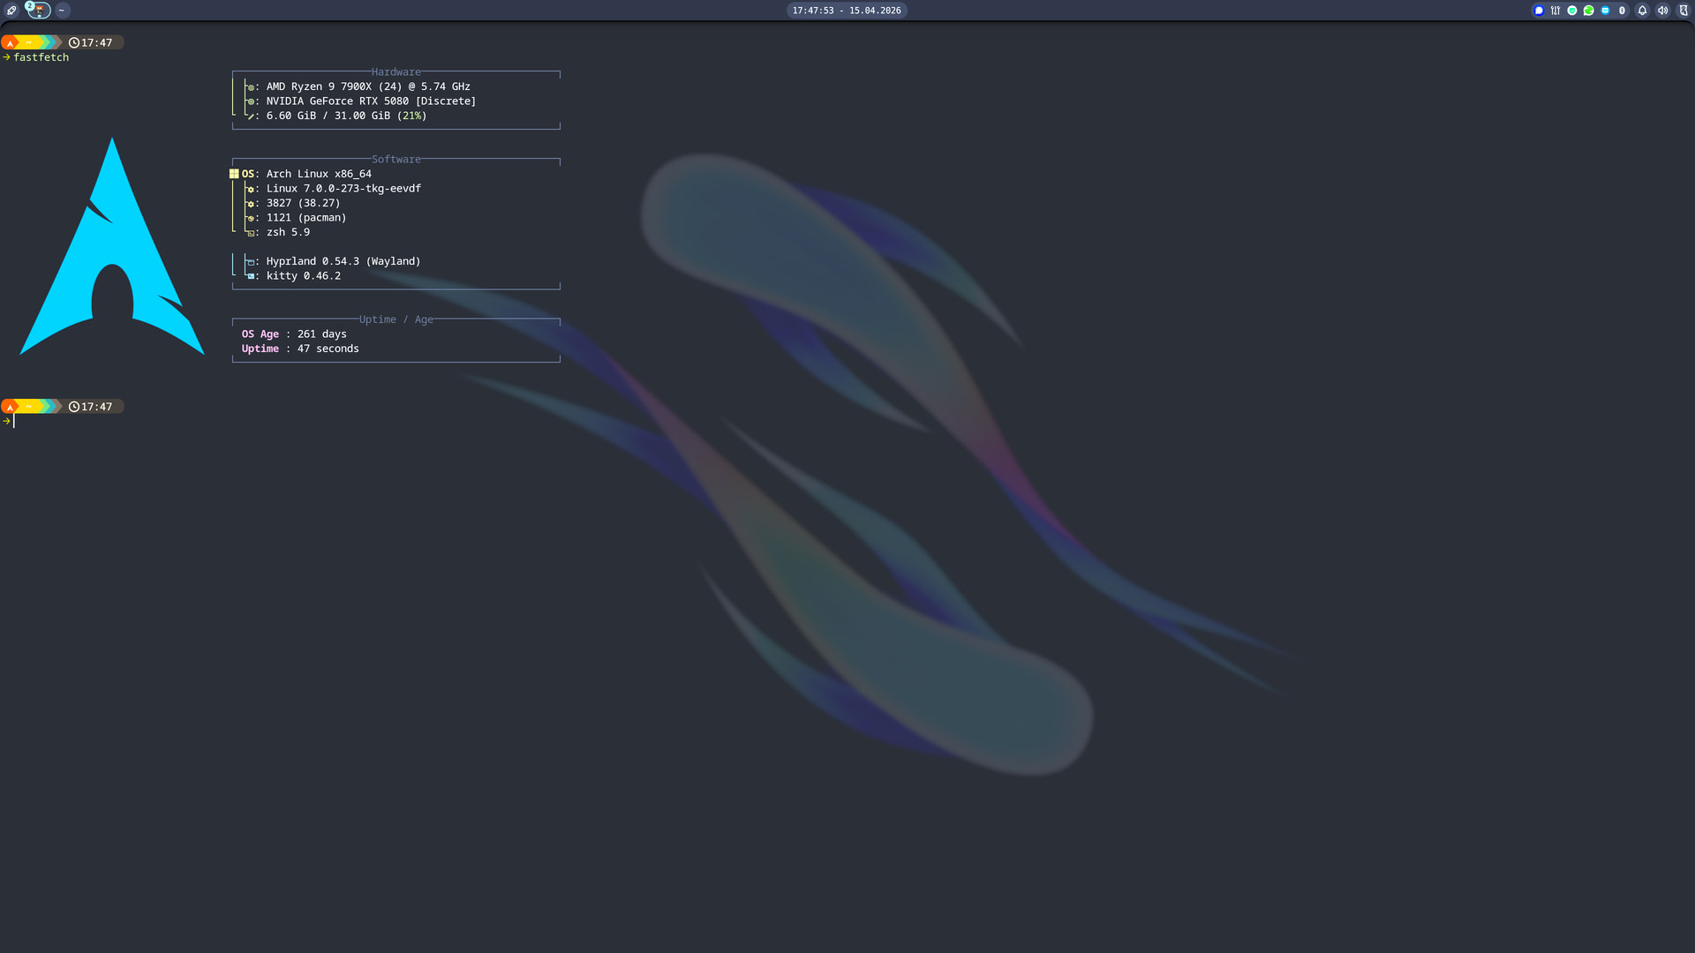Click the GPU line 'NVIDIA GeForce RTX 5080'

click(371, 101)
